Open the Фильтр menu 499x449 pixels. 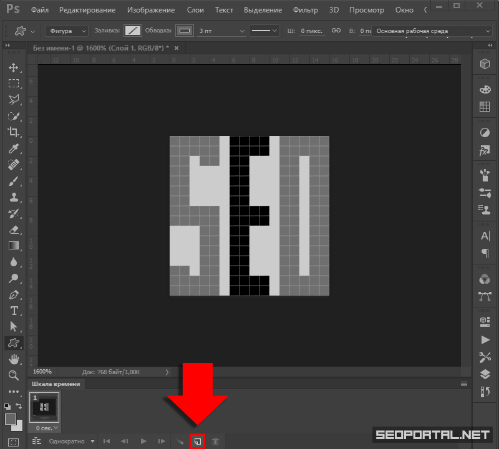(305, 10)
